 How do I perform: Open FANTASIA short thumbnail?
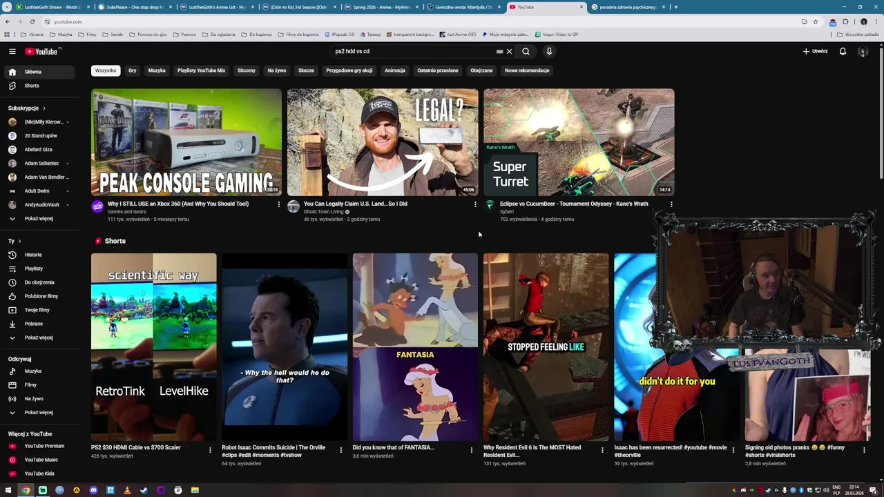(415, 347)
